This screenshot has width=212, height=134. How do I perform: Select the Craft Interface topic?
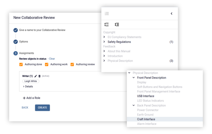(165, 119)
